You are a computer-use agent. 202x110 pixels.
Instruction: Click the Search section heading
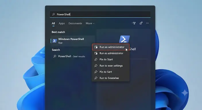coord(56,50)
